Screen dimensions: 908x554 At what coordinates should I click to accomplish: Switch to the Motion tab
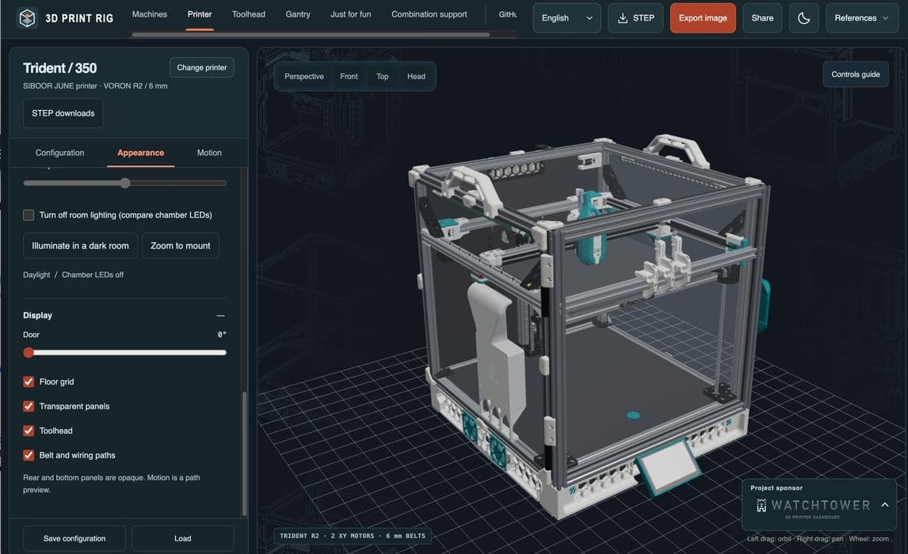(209, 153)
